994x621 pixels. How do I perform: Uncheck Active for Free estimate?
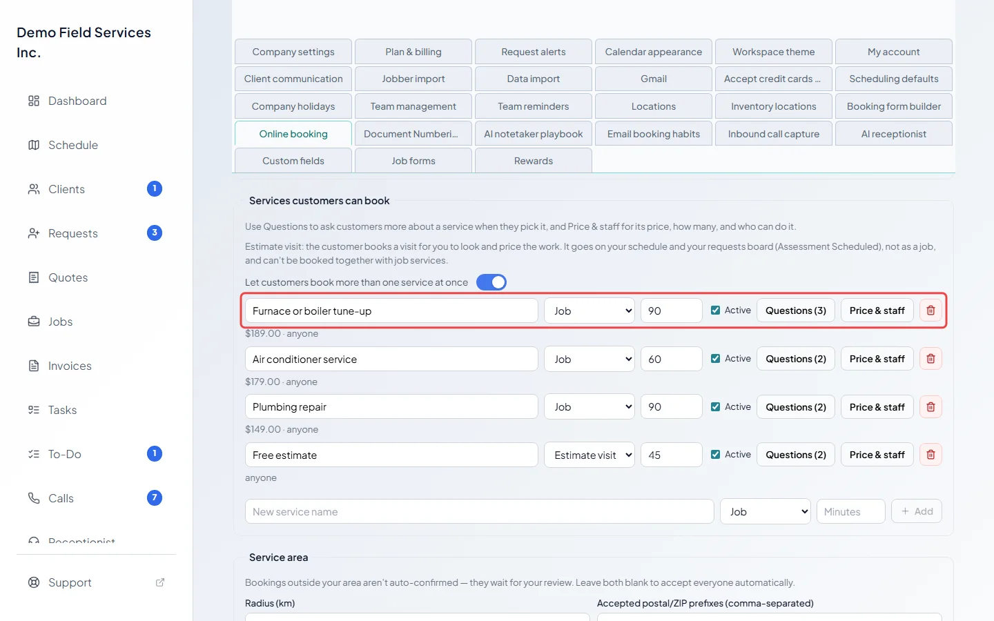pos(715,455)
